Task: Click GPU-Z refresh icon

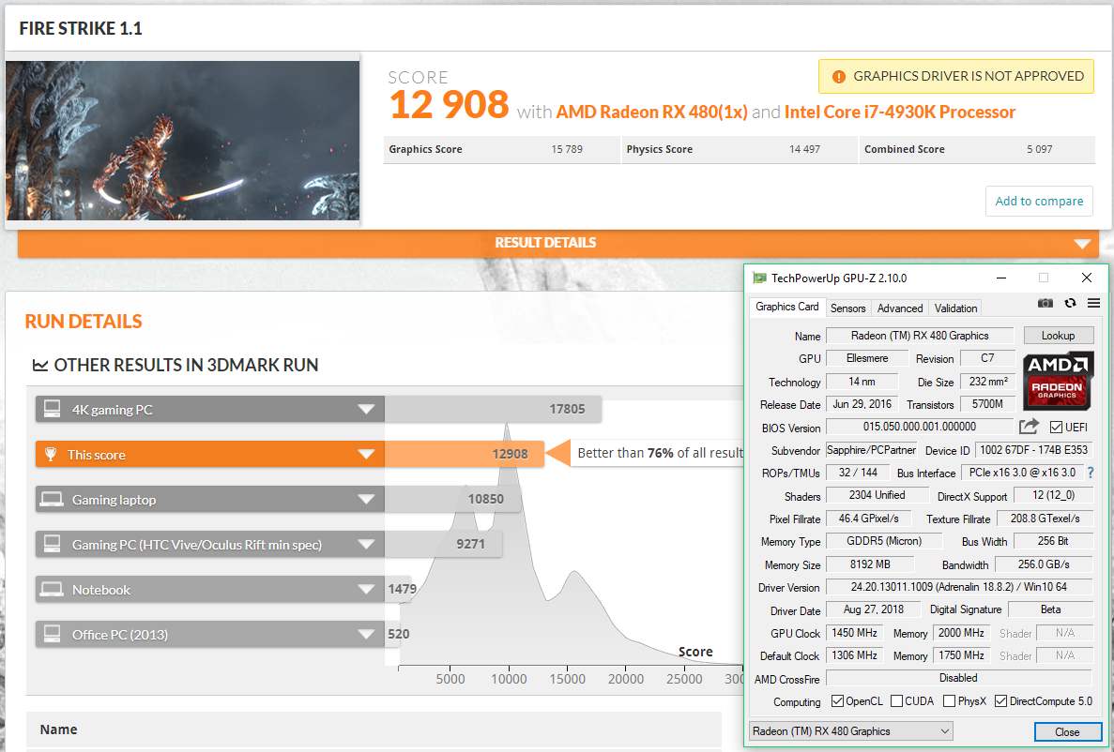Action: (x=1070, y=303)
